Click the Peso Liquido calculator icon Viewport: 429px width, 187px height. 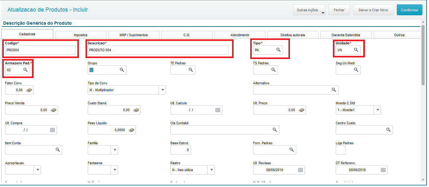[132, 130]
